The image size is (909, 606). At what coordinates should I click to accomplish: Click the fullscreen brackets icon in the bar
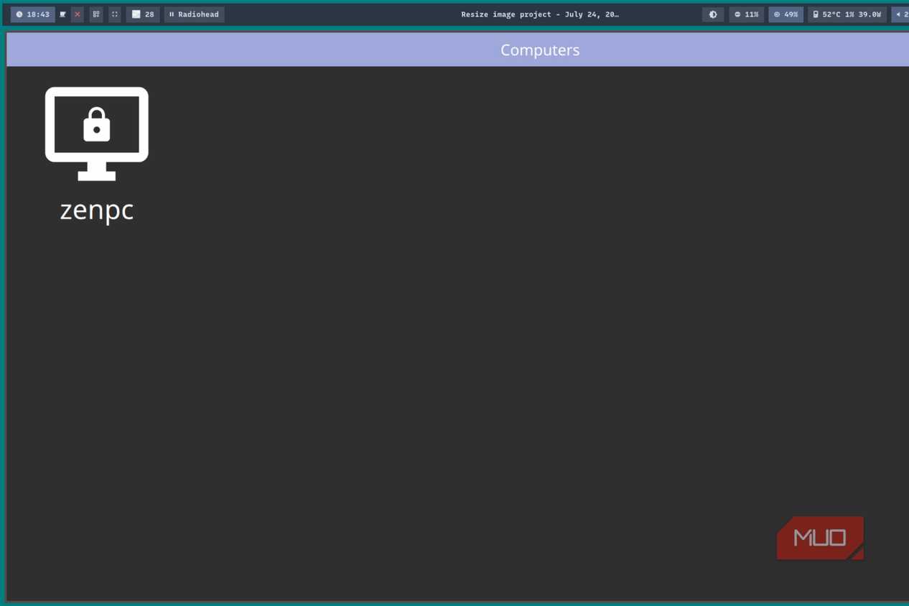pyautogui.click(x=115, y=14)
